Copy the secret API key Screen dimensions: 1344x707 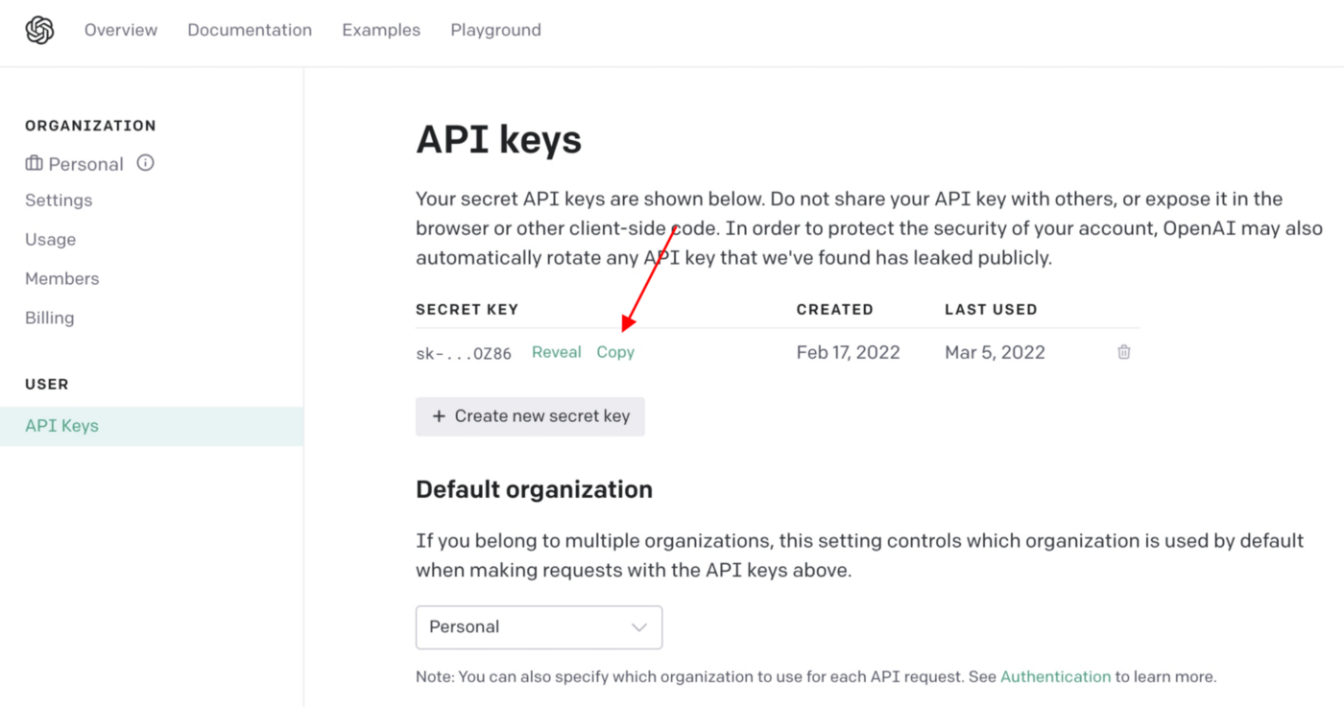[x=615, y=352]
